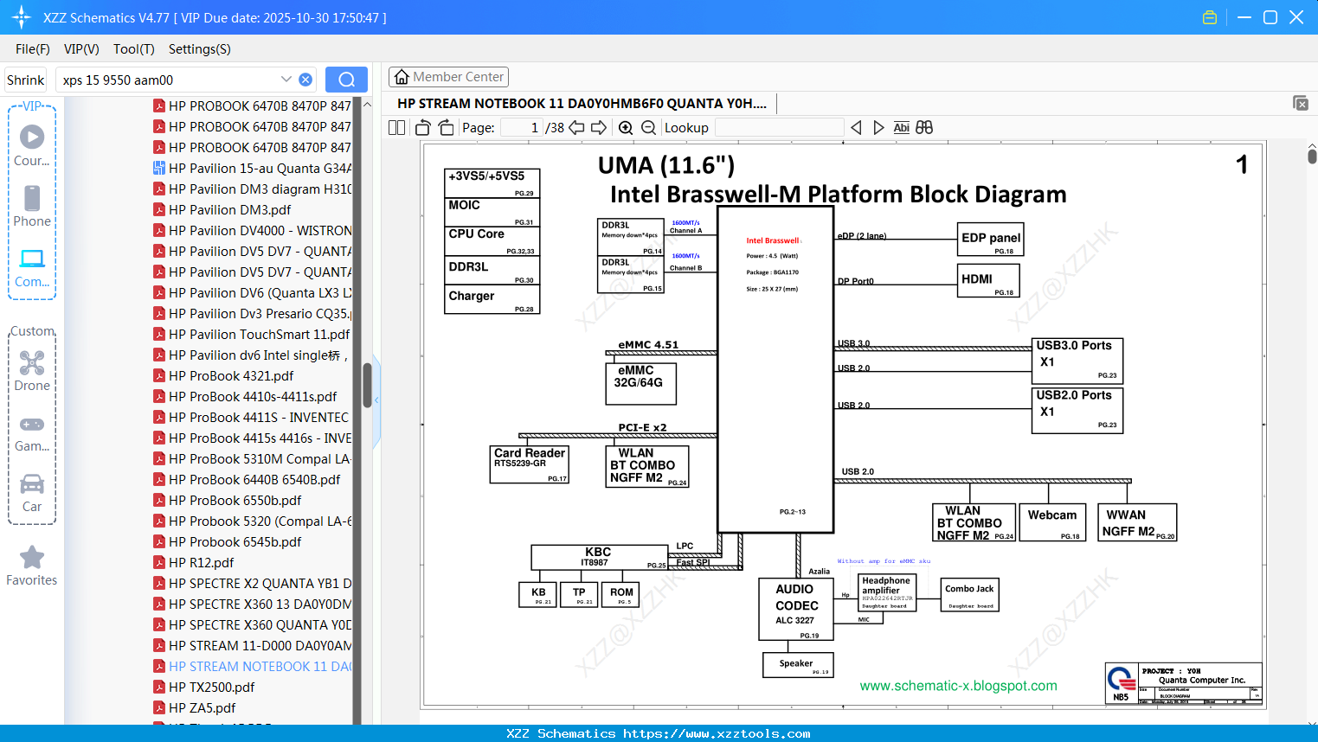Screen dimensions: 1318x742
Task: Click the page number input field
Action: tap(522, 127)
